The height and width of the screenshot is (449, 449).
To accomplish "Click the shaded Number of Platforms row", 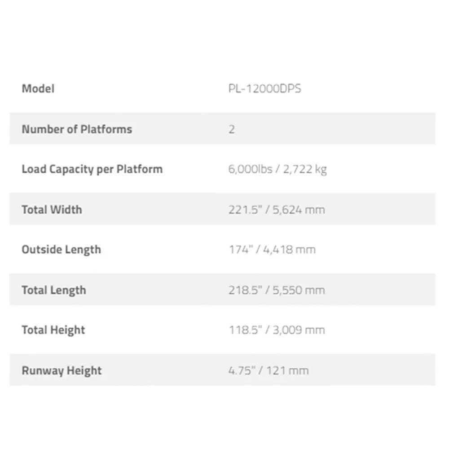I will point(223,128).
